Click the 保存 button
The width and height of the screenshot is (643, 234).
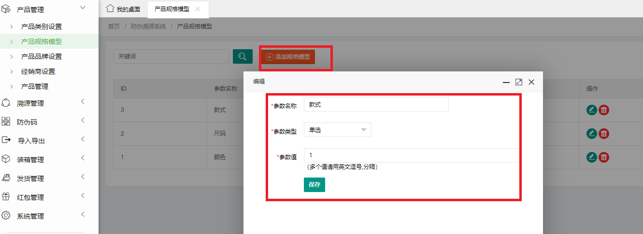tap(314, 185)
